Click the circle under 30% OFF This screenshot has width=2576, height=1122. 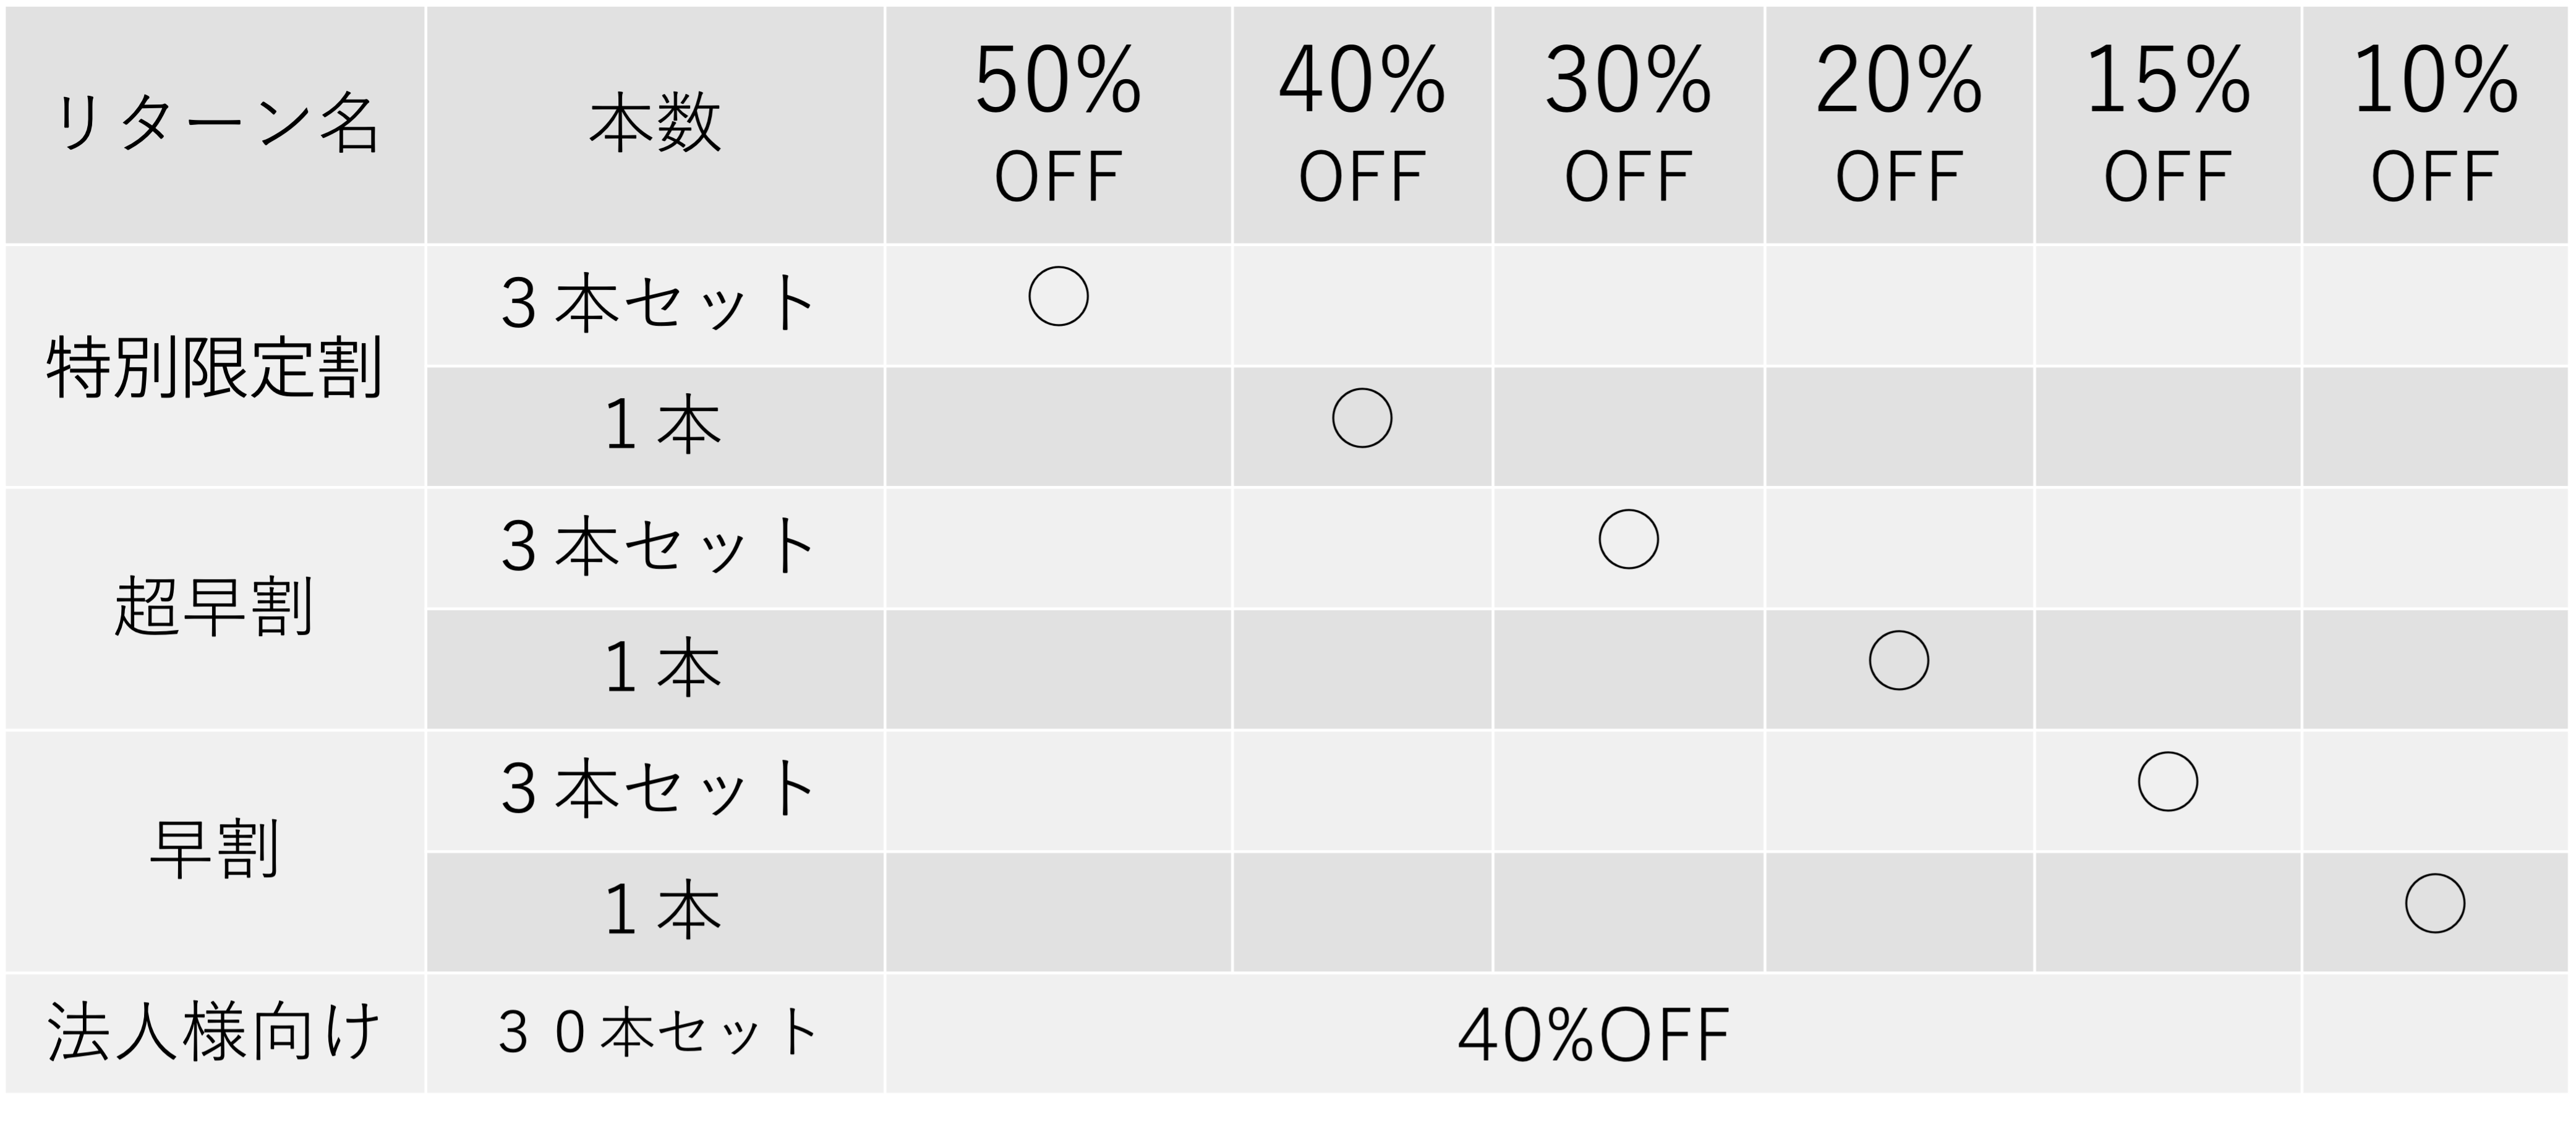(x=1628, y=539)
